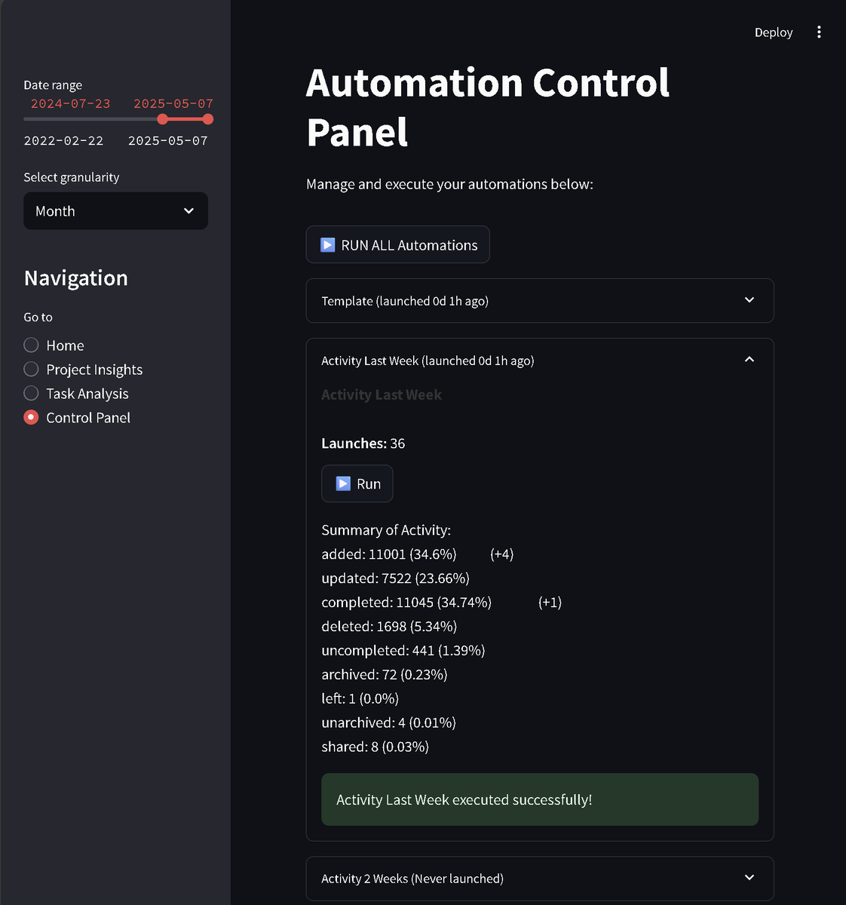
Task: Click the 2025-05-07 red slider value label
Action: tap(173, 103)
